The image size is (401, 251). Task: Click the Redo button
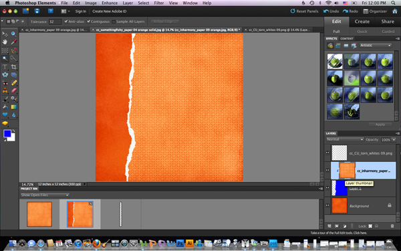coord(350,11)
